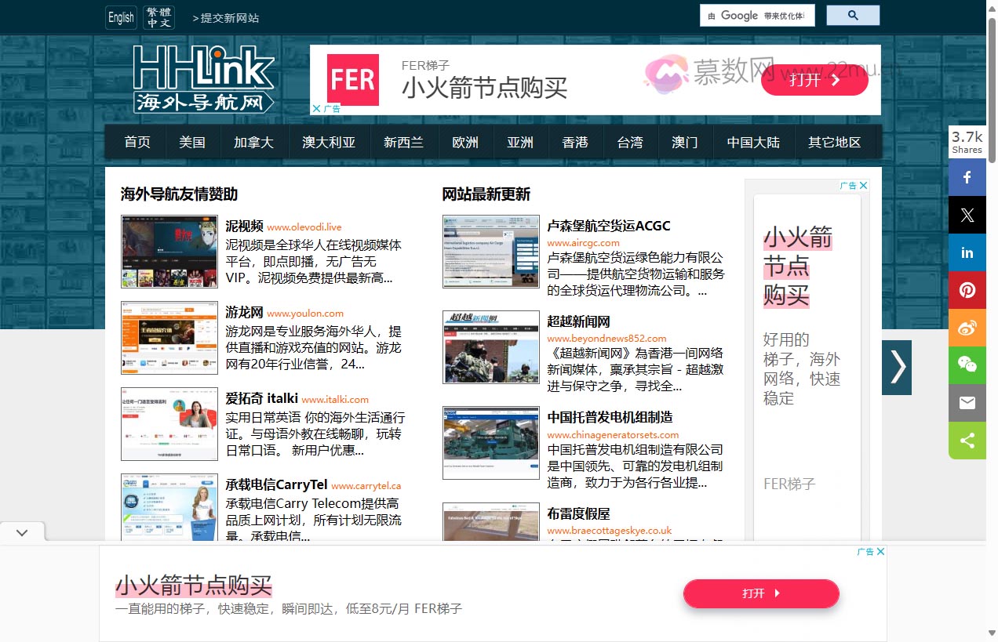This screenshot has width=998, height=642.
Task: Share the page on Facebook
Action: [x=967, y=177]
